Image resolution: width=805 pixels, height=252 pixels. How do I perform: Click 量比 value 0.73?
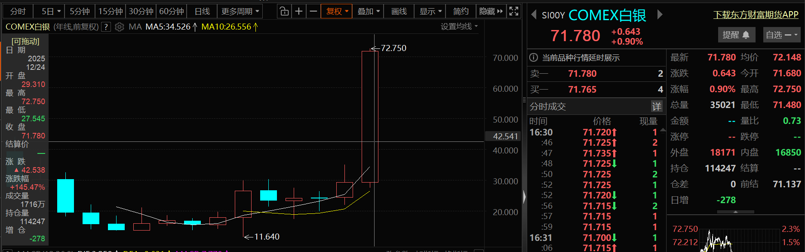click(x=792, y=121)
